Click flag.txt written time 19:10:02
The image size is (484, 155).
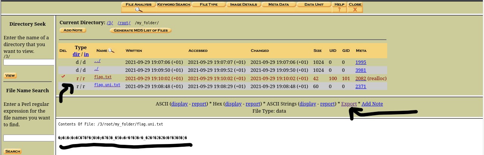pos(154,79)
